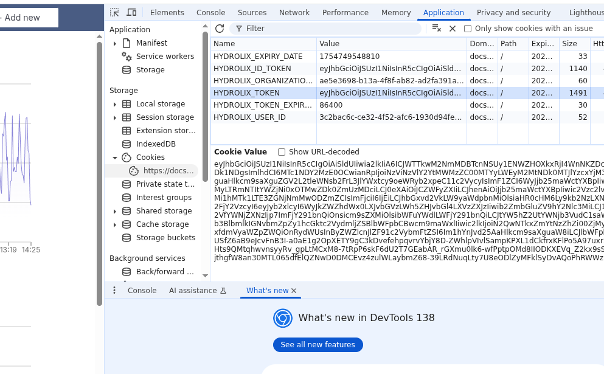Click the See all new features button
604x374 pixels.
pyautogui.click(x=318, y=345)
